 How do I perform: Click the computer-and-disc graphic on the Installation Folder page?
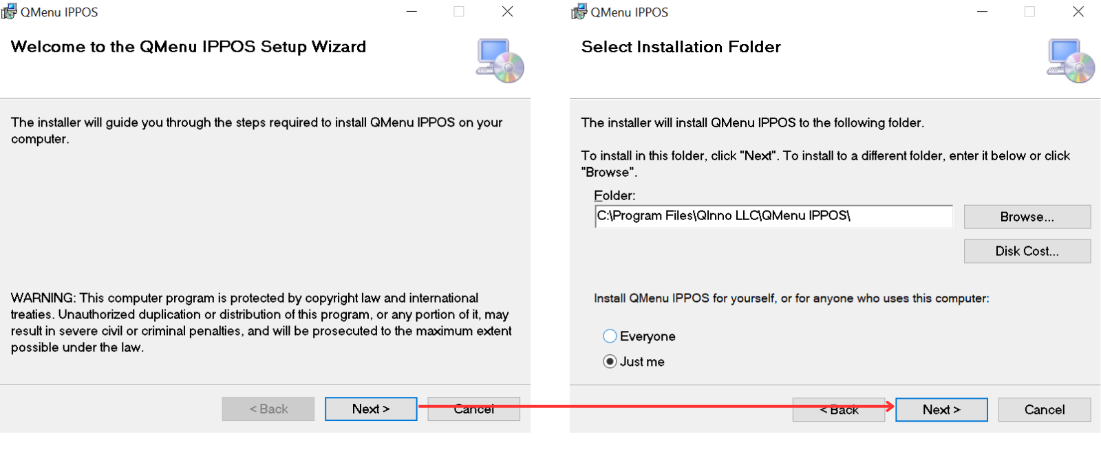click(1071, 61)
